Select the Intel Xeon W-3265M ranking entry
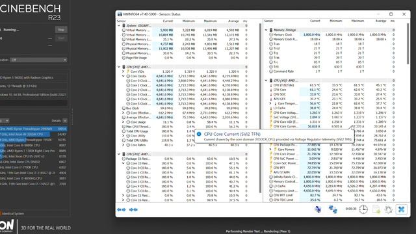 33,135
